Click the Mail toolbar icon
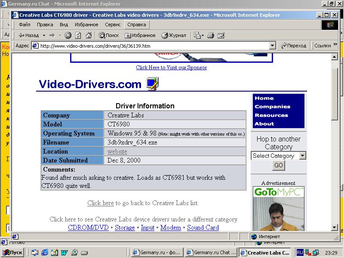 (x=199, y=35)
